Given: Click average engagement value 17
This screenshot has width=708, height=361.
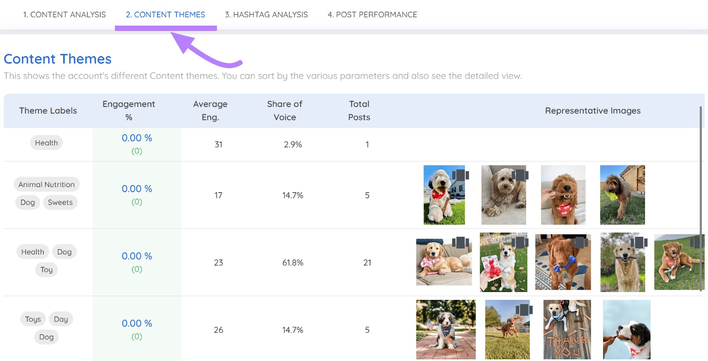Looking at the screenshot, I should (218, 196).
